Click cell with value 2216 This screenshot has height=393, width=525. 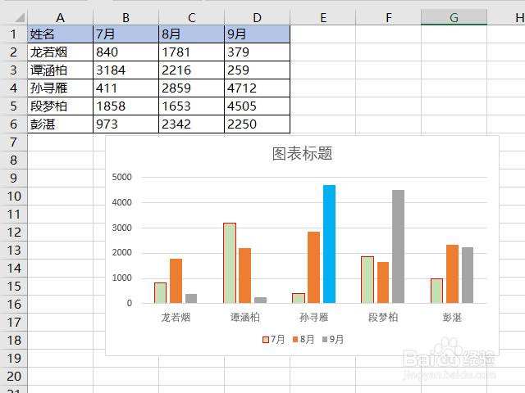point(191,70)
